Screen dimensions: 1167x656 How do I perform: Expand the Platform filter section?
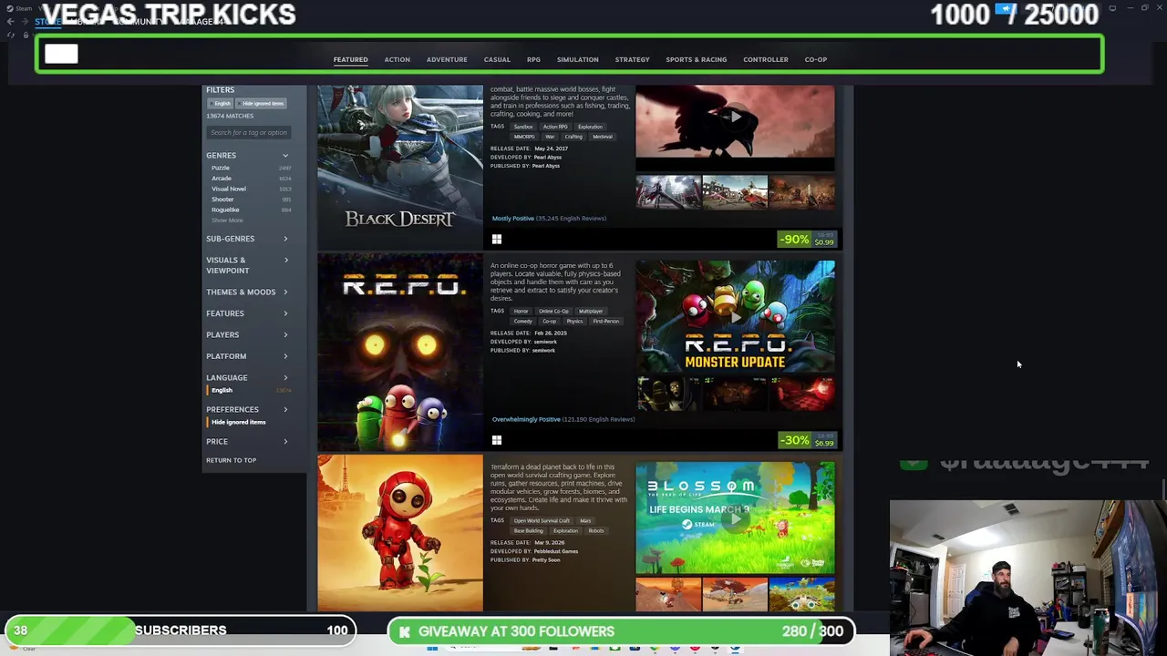click(x=247, y=356)
